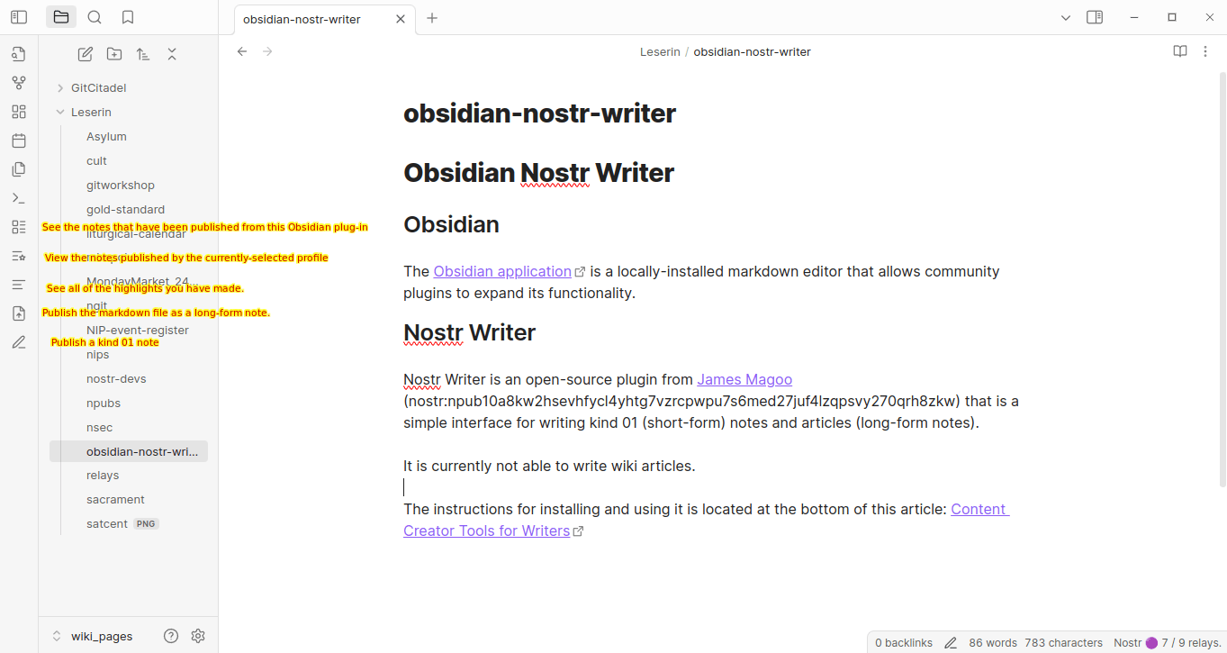Collapse the Leserin folder
Viewport: 1227px width, 653px height.
click(x=60, y=113)
